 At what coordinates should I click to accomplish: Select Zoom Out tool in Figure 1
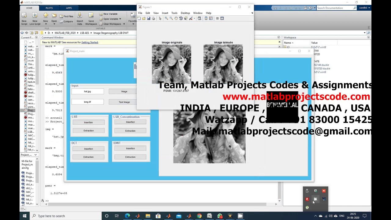point(171,18)
